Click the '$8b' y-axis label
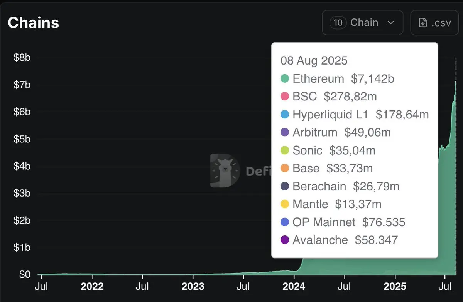The image size is (463, 302). (22, 58)
